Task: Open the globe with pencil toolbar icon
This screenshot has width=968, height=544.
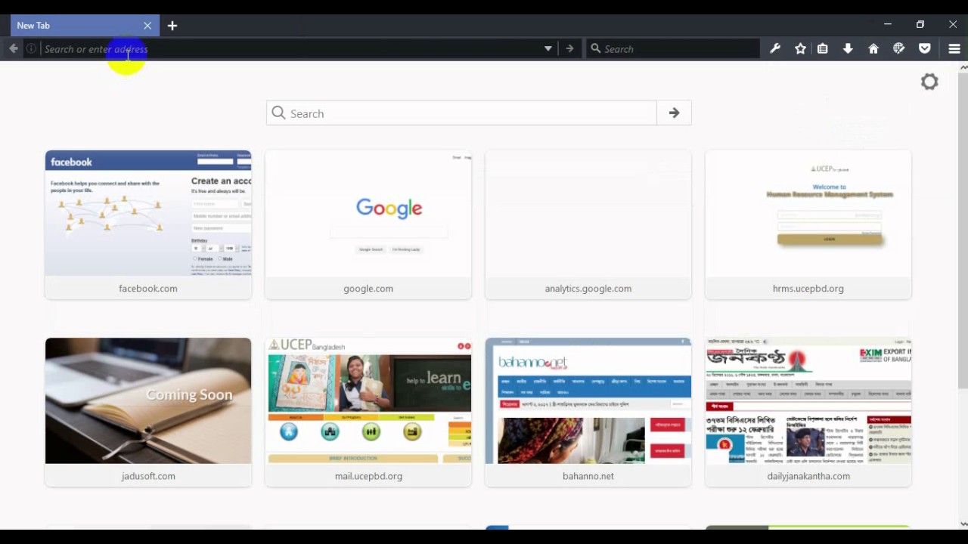Action: point(899,48)
